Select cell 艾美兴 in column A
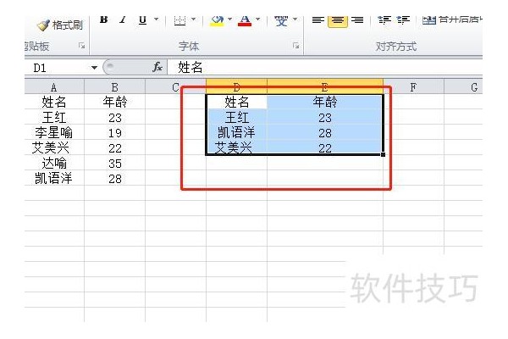This screenshot has width=508, height=339. pyautogui.click(x=54, y=147)
